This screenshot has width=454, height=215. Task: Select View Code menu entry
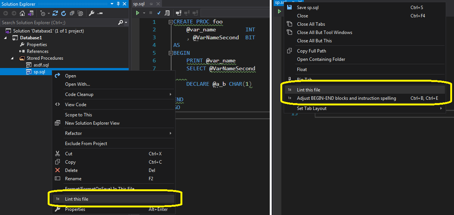tap(113, 105)
